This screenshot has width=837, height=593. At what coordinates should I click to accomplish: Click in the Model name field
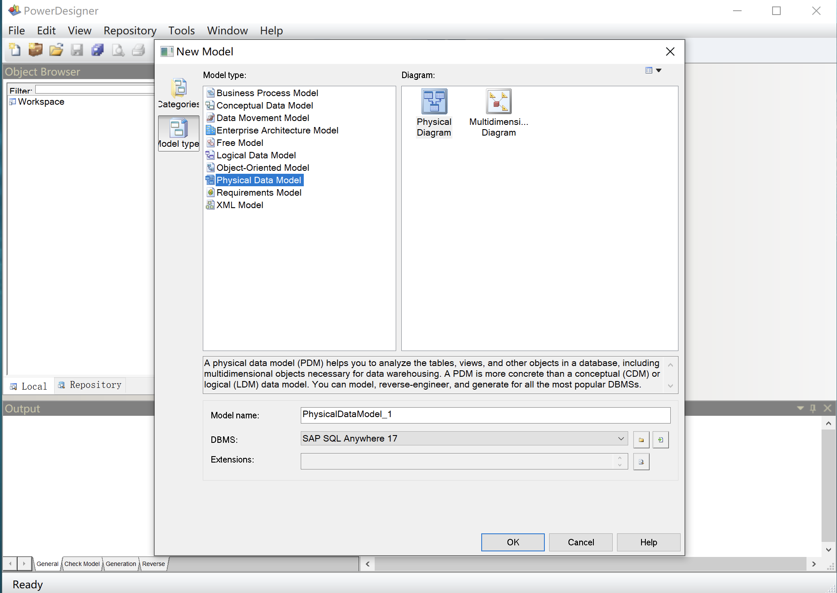click(485, 415)
